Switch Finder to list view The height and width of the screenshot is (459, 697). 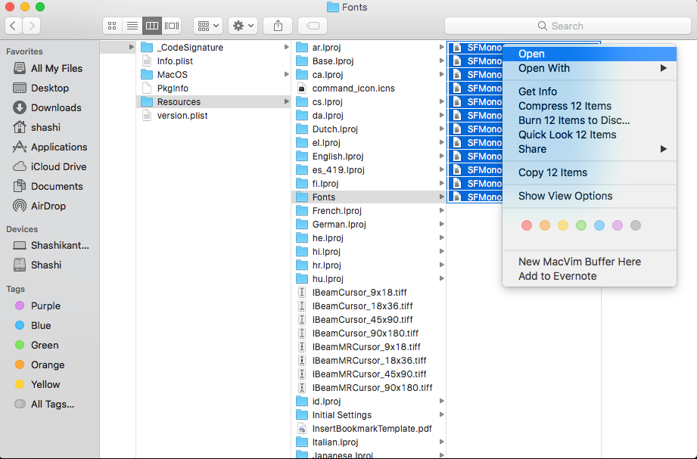[132, 25]
